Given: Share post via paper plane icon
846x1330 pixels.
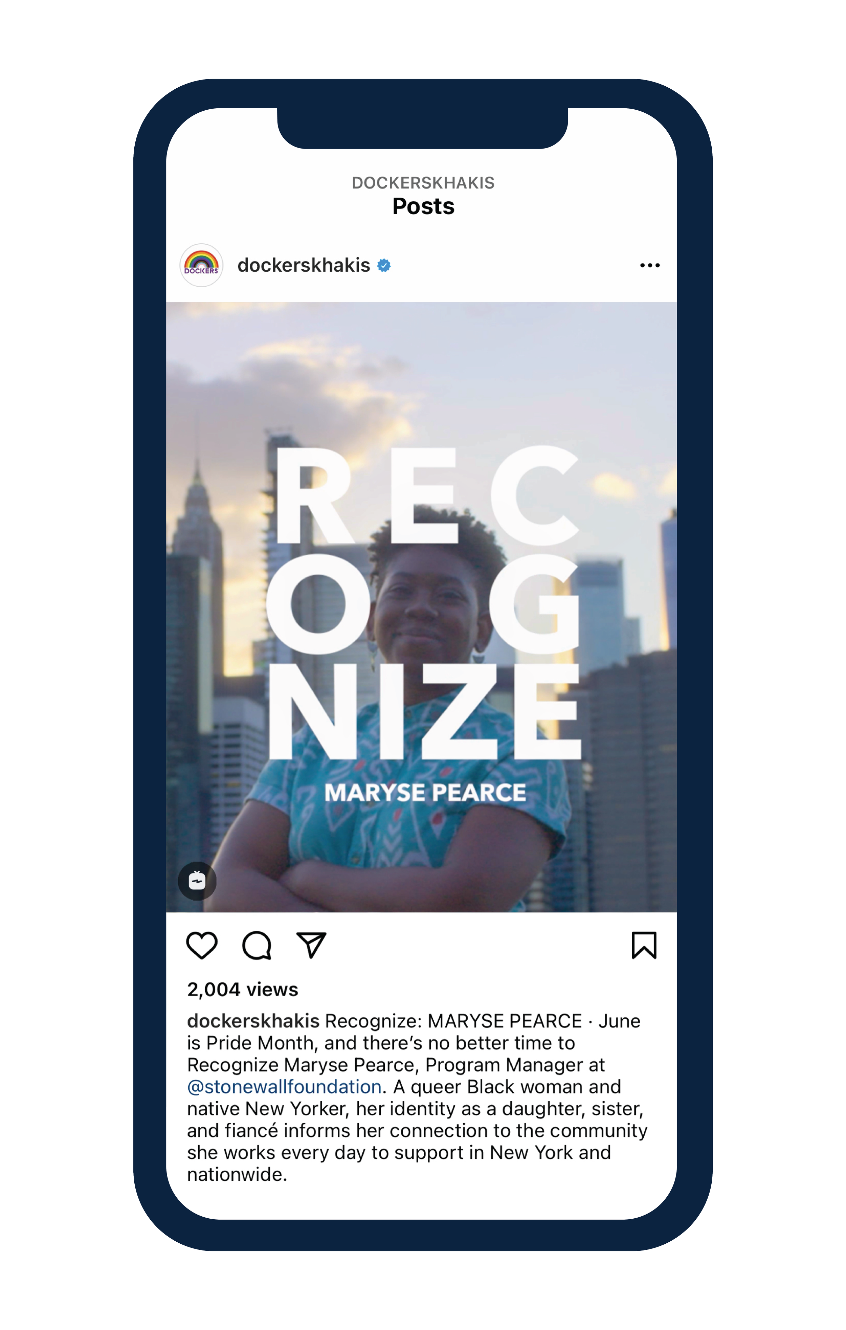Looking at the screenshot, I should click(311, 945).
